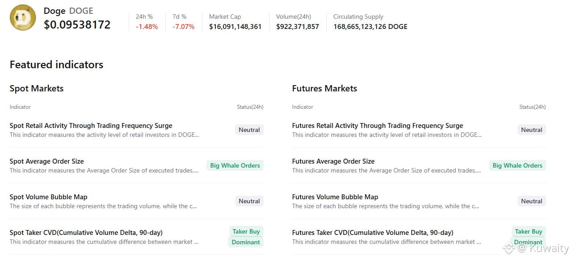Click Neutral badge for Spot Retail Activity
This screenshot has width=572, height=259.
249,130
